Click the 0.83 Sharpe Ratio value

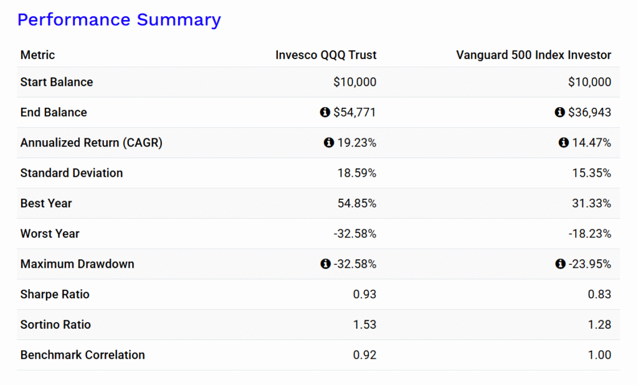599,294
